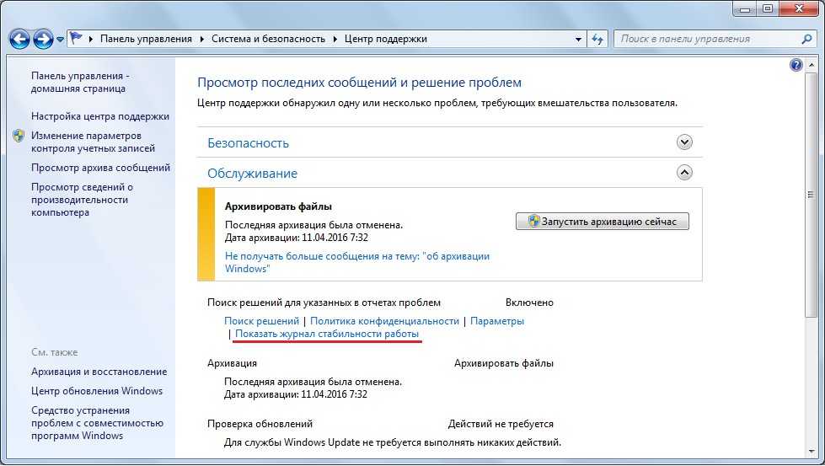Go forward with the round Forward arrow

coord(43,39)
